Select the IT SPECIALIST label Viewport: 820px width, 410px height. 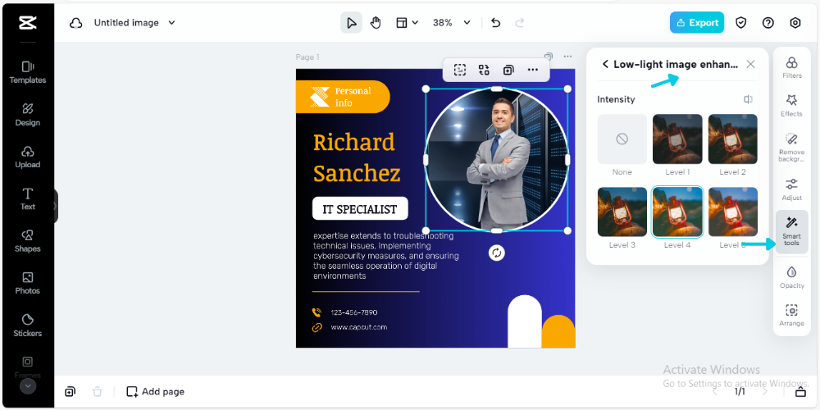click(360, 209)
